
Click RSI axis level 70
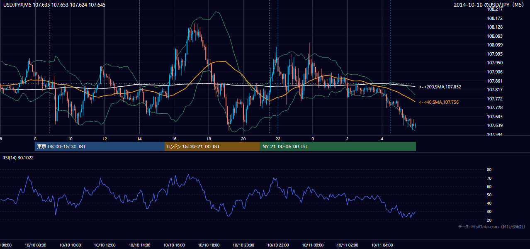[x=489, y=178]
